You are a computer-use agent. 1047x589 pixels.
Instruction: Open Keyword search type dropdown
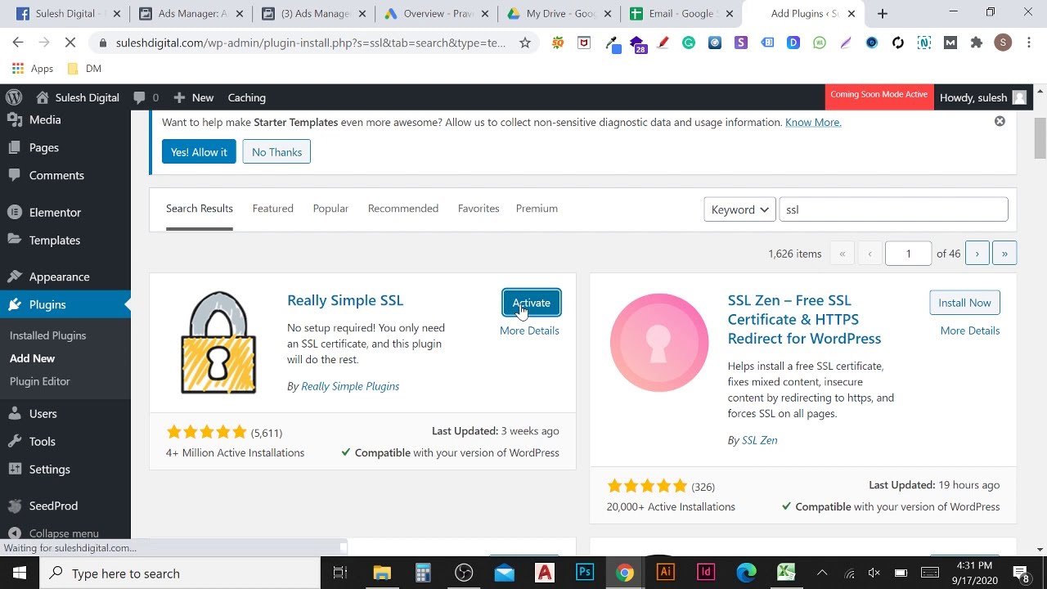739,209
